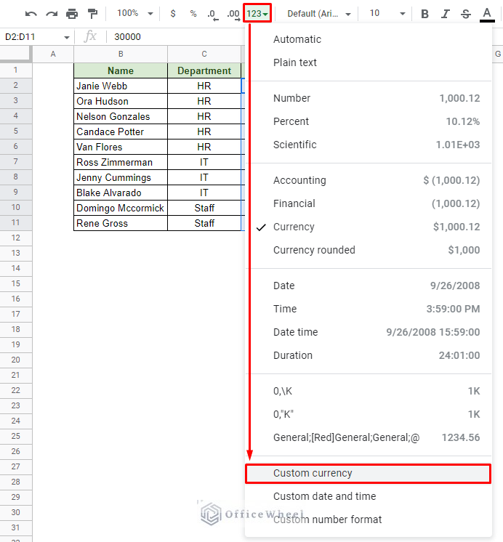Select Time format 3:59:00 PM

[x=369, y=309]
